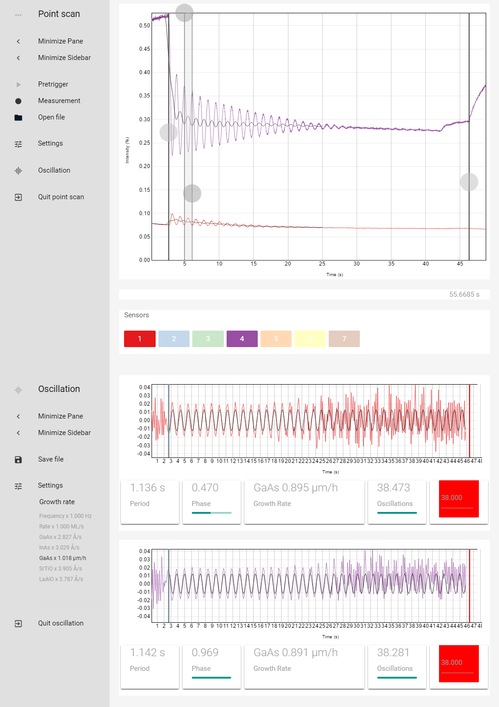Exit via the Quit point scan icon
The image size is (499, 707).
[18, 197]
